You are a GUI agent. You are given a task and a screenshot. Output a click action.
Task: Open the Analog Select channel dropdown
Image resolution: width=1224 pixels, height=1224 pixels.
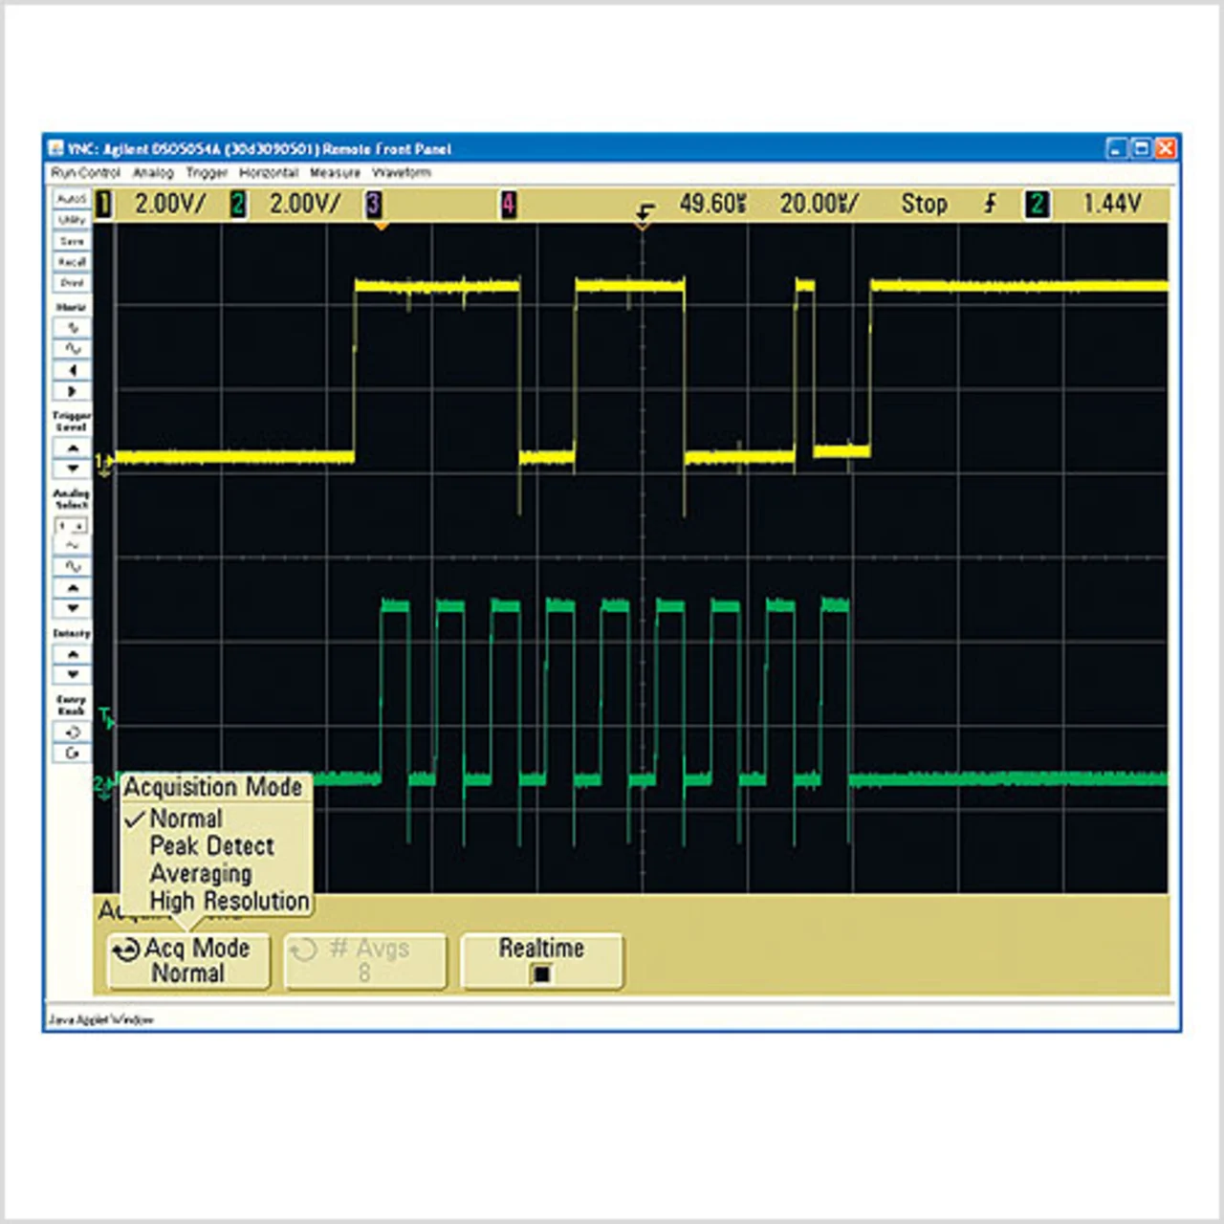point(72,526)
